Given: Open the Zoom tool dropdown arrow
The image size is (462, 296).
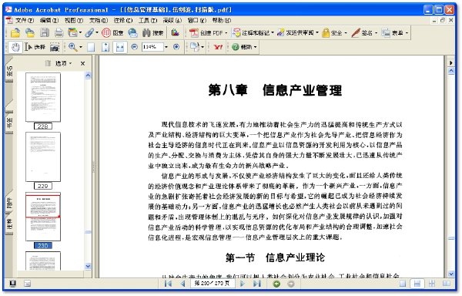Looking at the screenshot, I should pyautogui.click(x=81, y=47).
